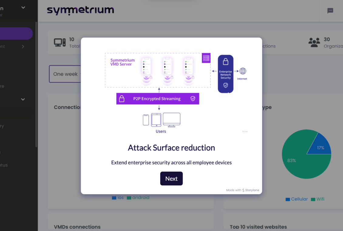This screenshot has width=343, height=231.
Task: Click the lock icon on P2P banner
Action: pyautogui.click(x=122, y=99)
